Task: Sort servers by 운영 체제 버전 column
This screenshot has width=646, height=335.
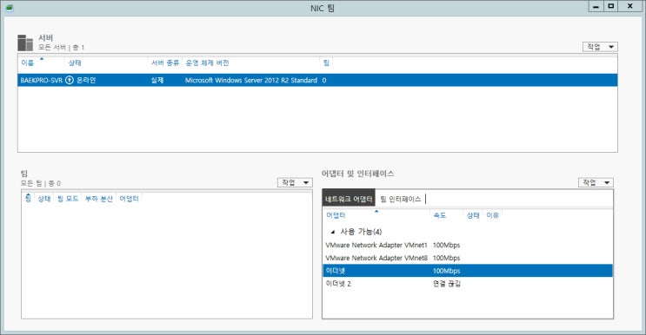Action: click(207, 62)
